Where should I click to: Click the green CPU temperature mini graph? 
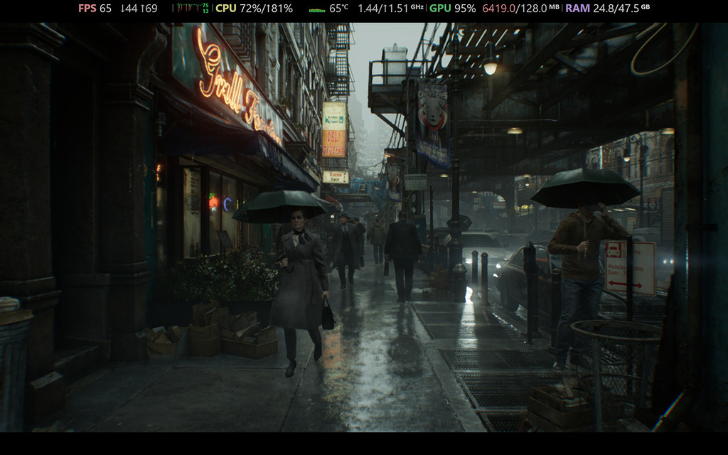[x=317, y=10]
